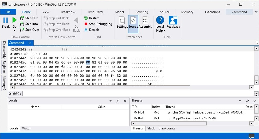The height and width of the screenshot is (139, 259).
Task: Click the red Stop Debugging icon
Action: [86, 24]
